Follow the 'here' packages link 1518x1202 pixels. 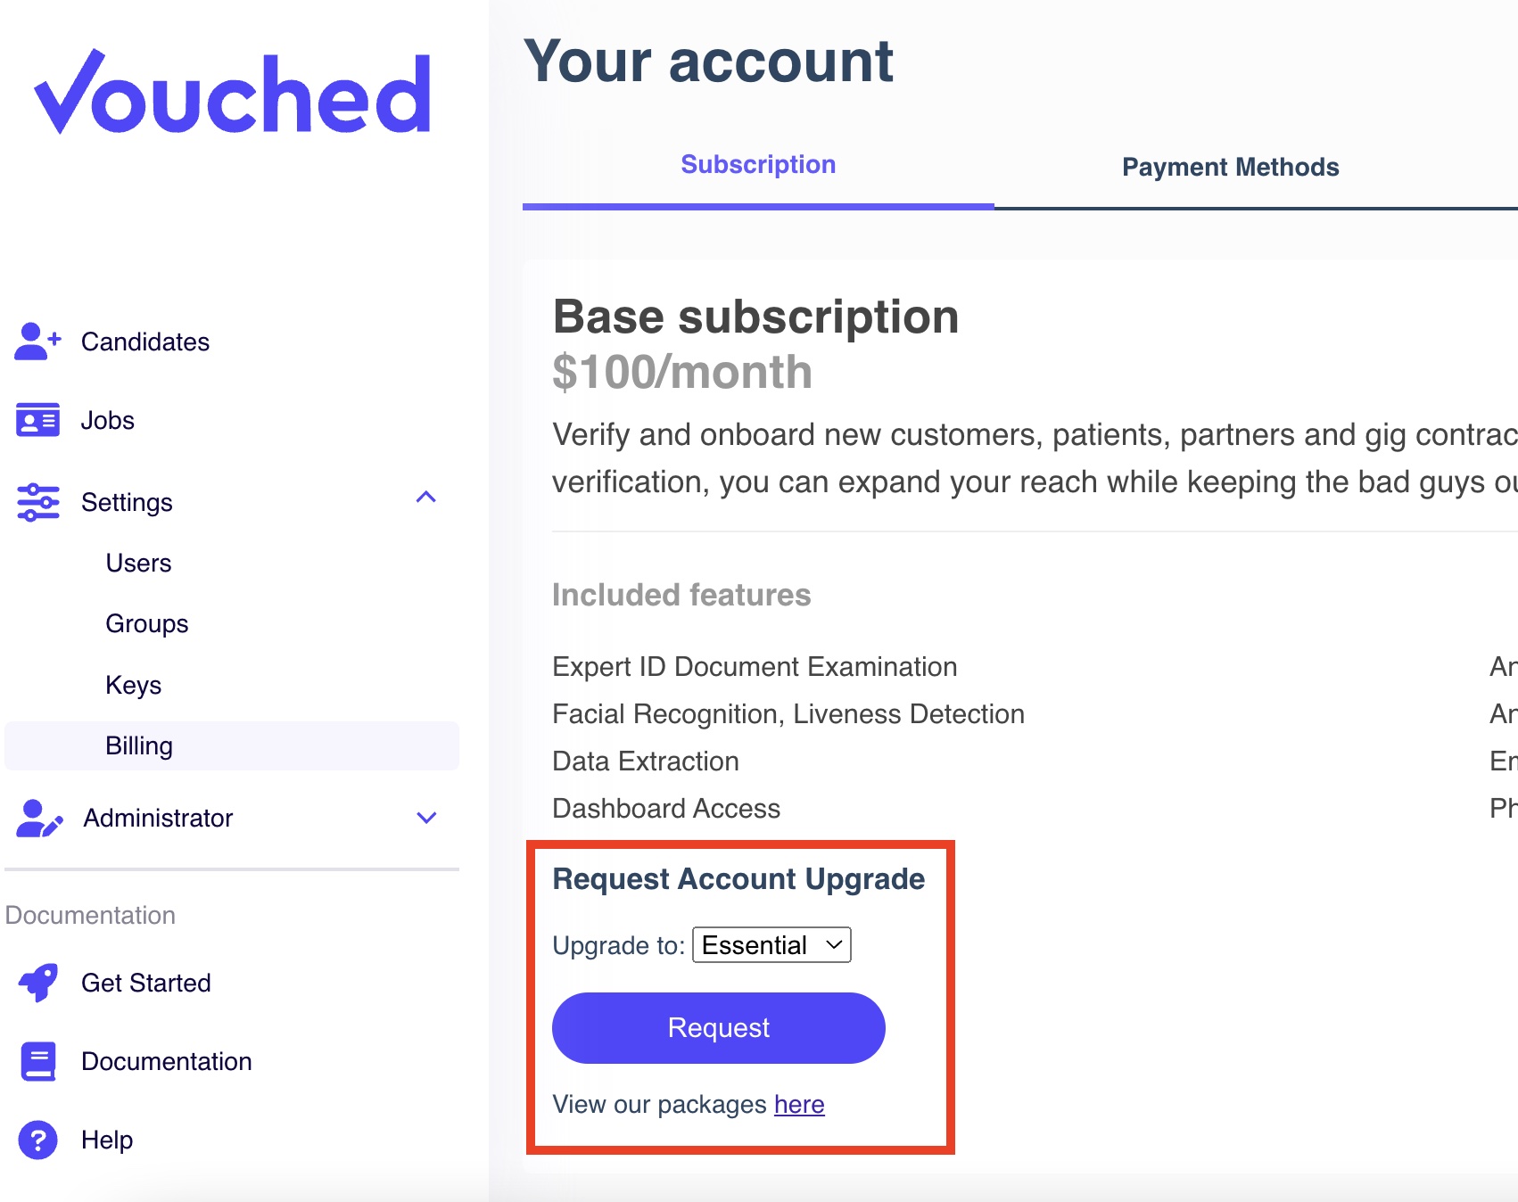(799, 1104)
